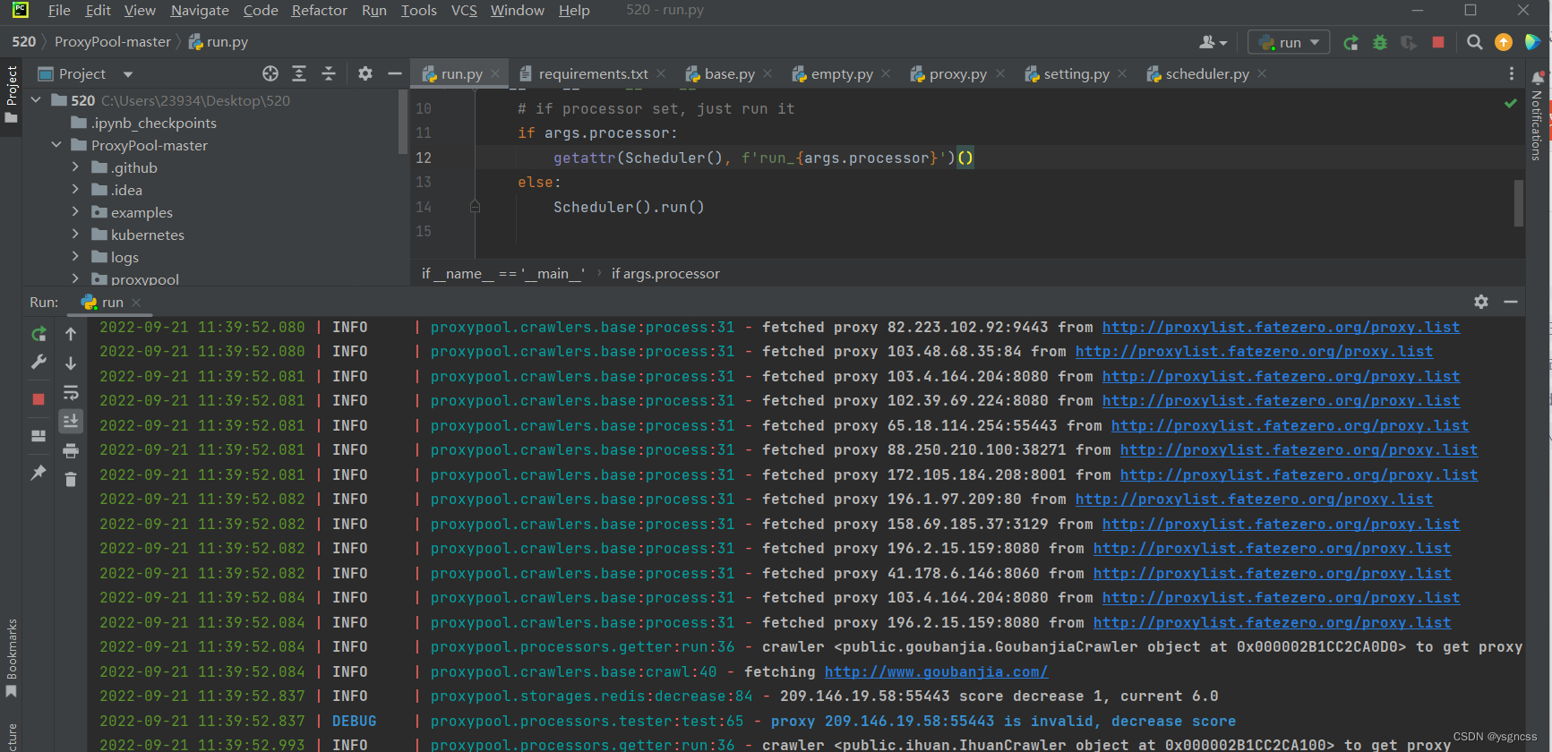Click the Down the Stack Trace arrow
This screenshot has width=1552, height=752.
tap(71, 363)
